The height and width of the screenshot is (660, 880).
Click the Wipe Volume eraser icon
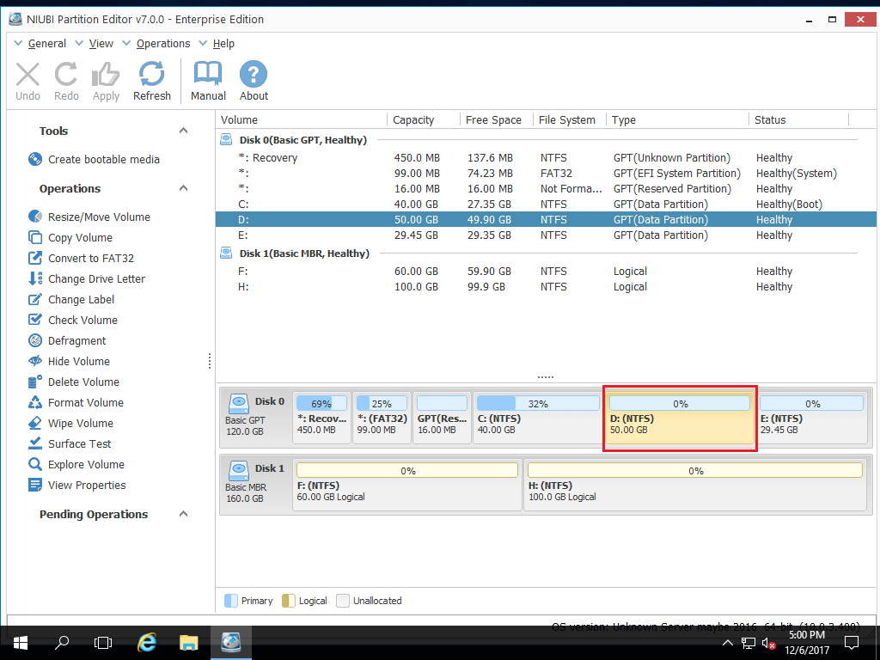34,423
